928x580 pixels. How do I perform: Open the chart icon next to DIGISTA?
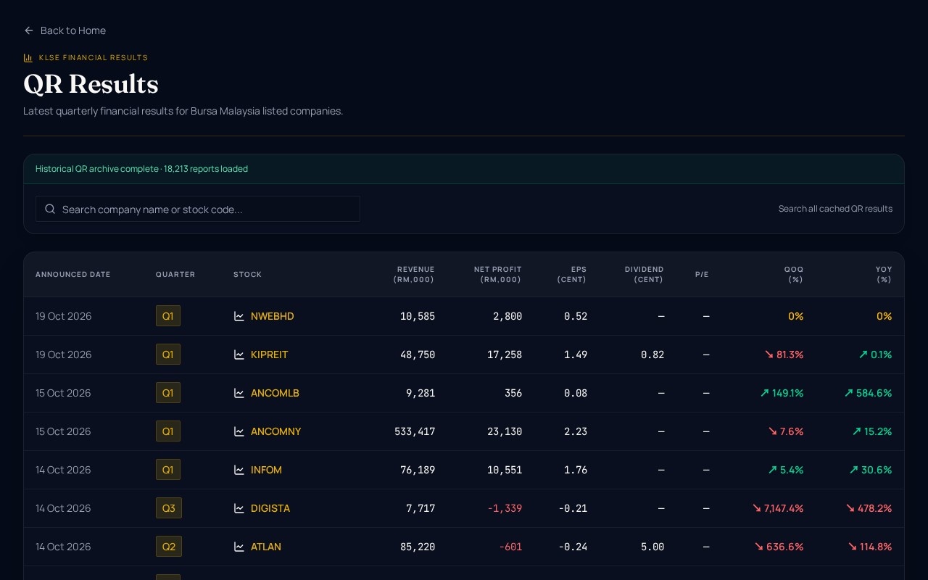(x=239, y=508)
